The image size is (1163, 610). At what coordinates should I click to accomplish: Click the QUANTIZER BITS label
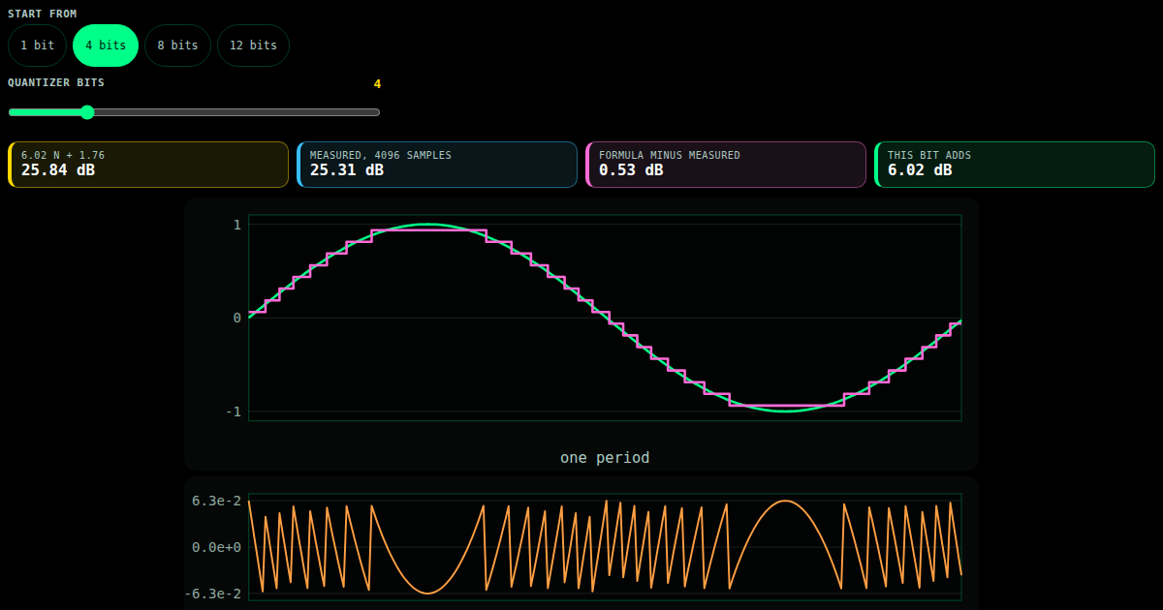point(56,83)
